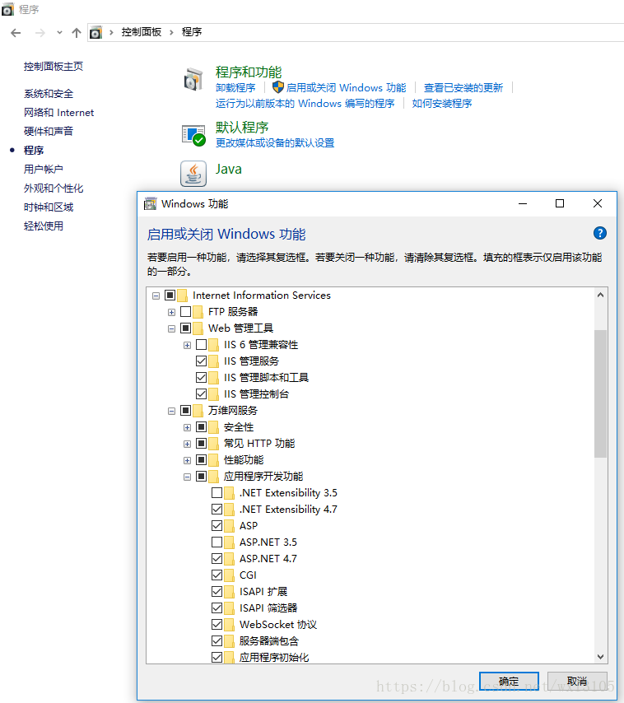624x703 pixels.
Task: Click 查看已安装的更新 link
Action: tap(463, 88)
